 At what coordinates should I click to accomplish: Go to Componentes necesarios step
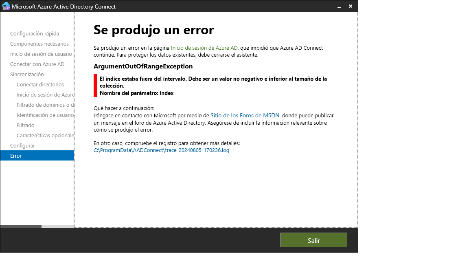39,44
